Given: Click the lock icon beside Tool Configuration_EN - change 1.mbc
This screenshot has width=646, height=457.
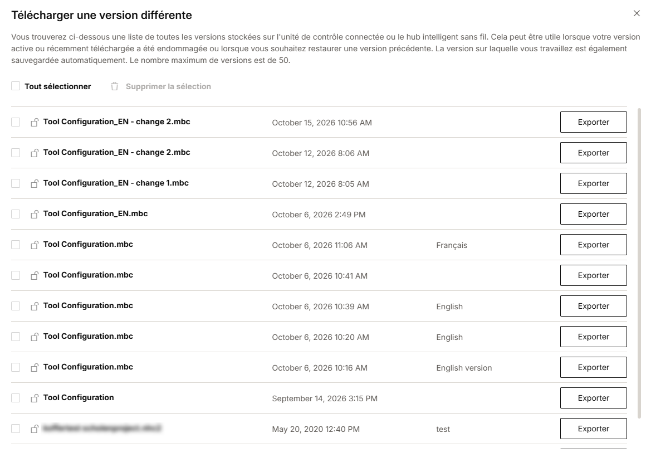Looking at the screenshot, I should click(35, 183).
